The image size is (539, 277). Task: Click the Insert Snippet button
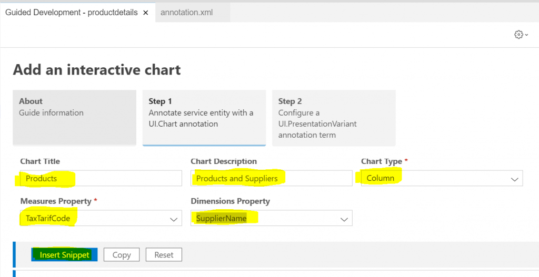64,255
